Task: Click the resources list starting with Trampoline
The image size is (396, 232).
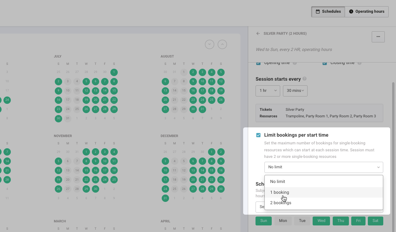Action: pos(331,116)
